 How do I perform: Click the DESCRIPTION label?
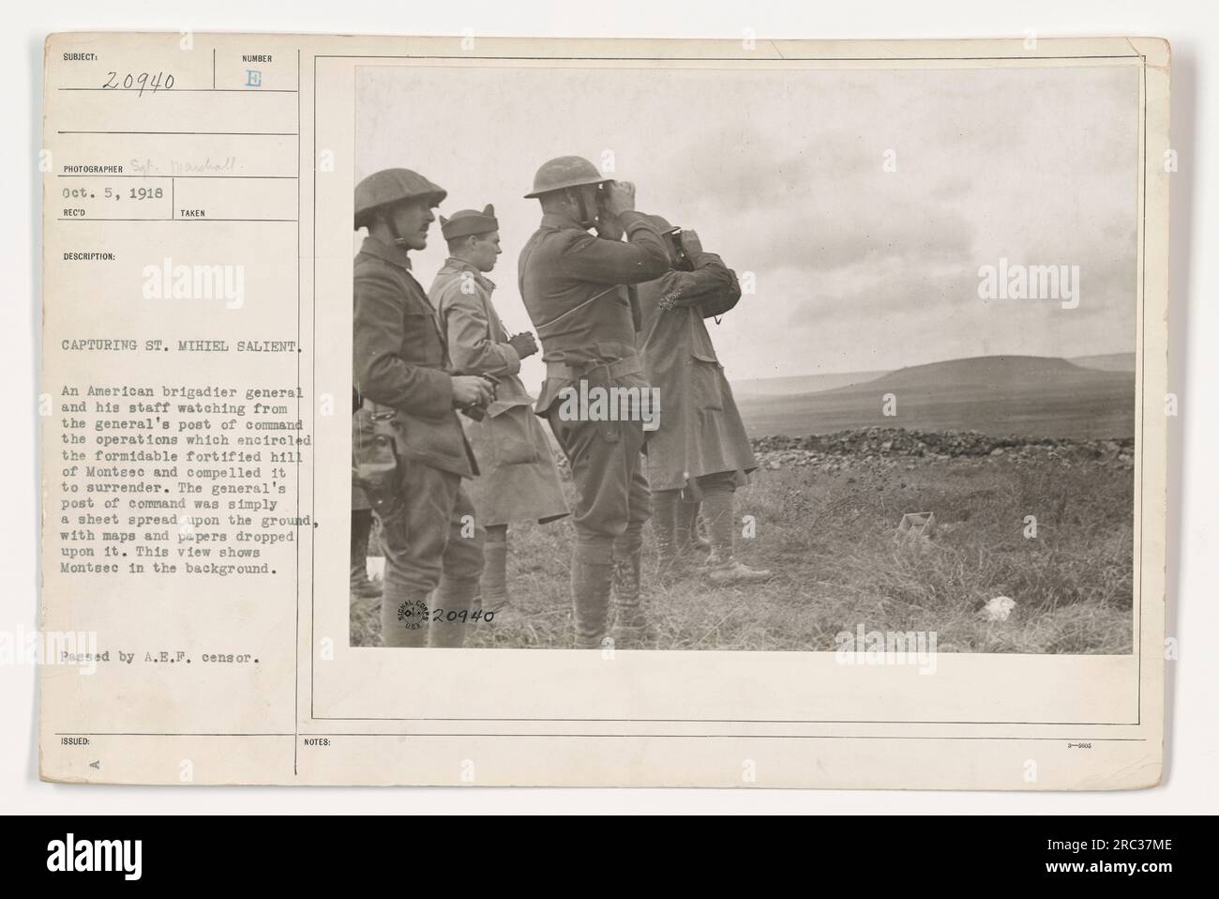click(x=89, y=254)
